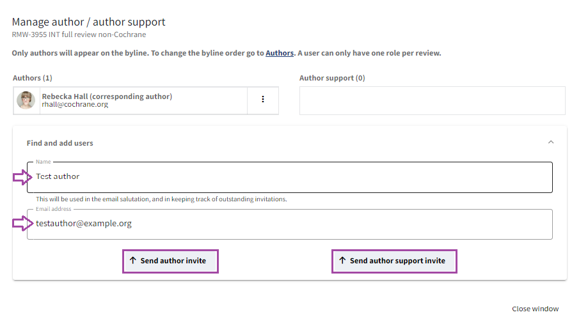This screenshot has height=317, width=572.
Task: Select the Rebecka Hall corresponding author name
Action: click(x=107, y=97)
